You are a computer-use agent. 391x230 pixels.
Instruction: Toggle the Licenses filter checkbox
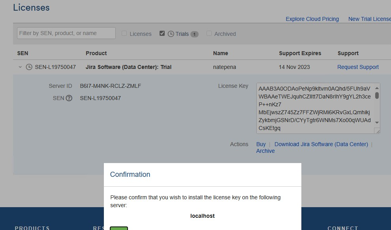point(124,33)
